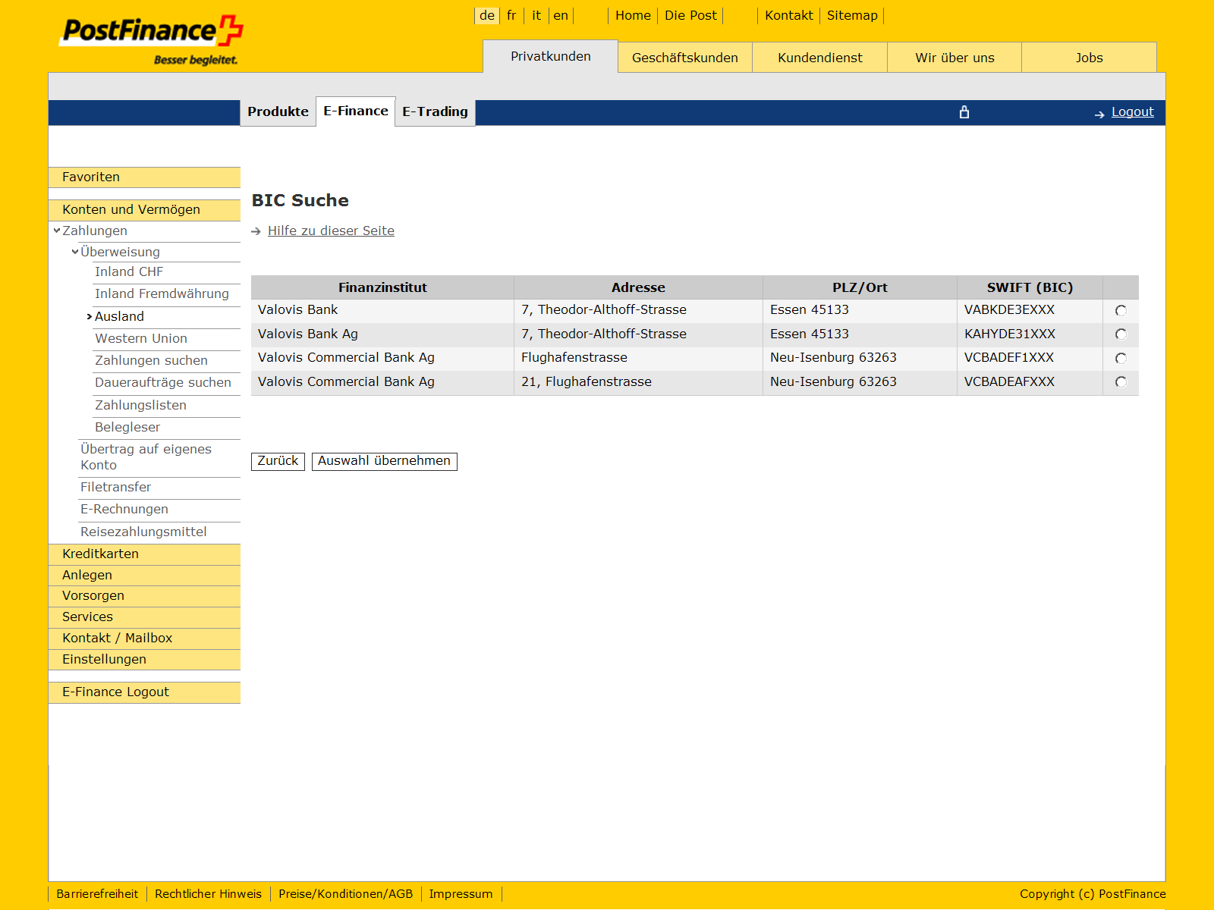This screenshot has width=1214, height=910.
Task: Click the Zurück button
Action: click(278, 461)
